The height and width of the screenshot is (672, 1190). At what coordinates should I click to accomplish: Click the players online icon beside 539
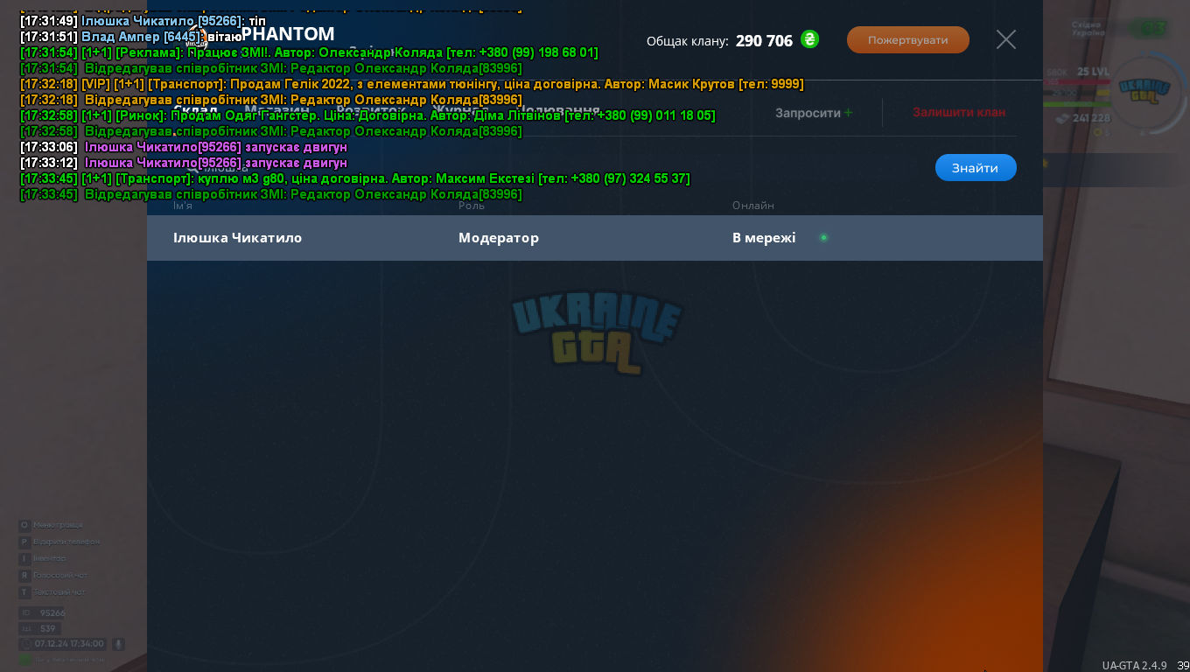[26, 628]
